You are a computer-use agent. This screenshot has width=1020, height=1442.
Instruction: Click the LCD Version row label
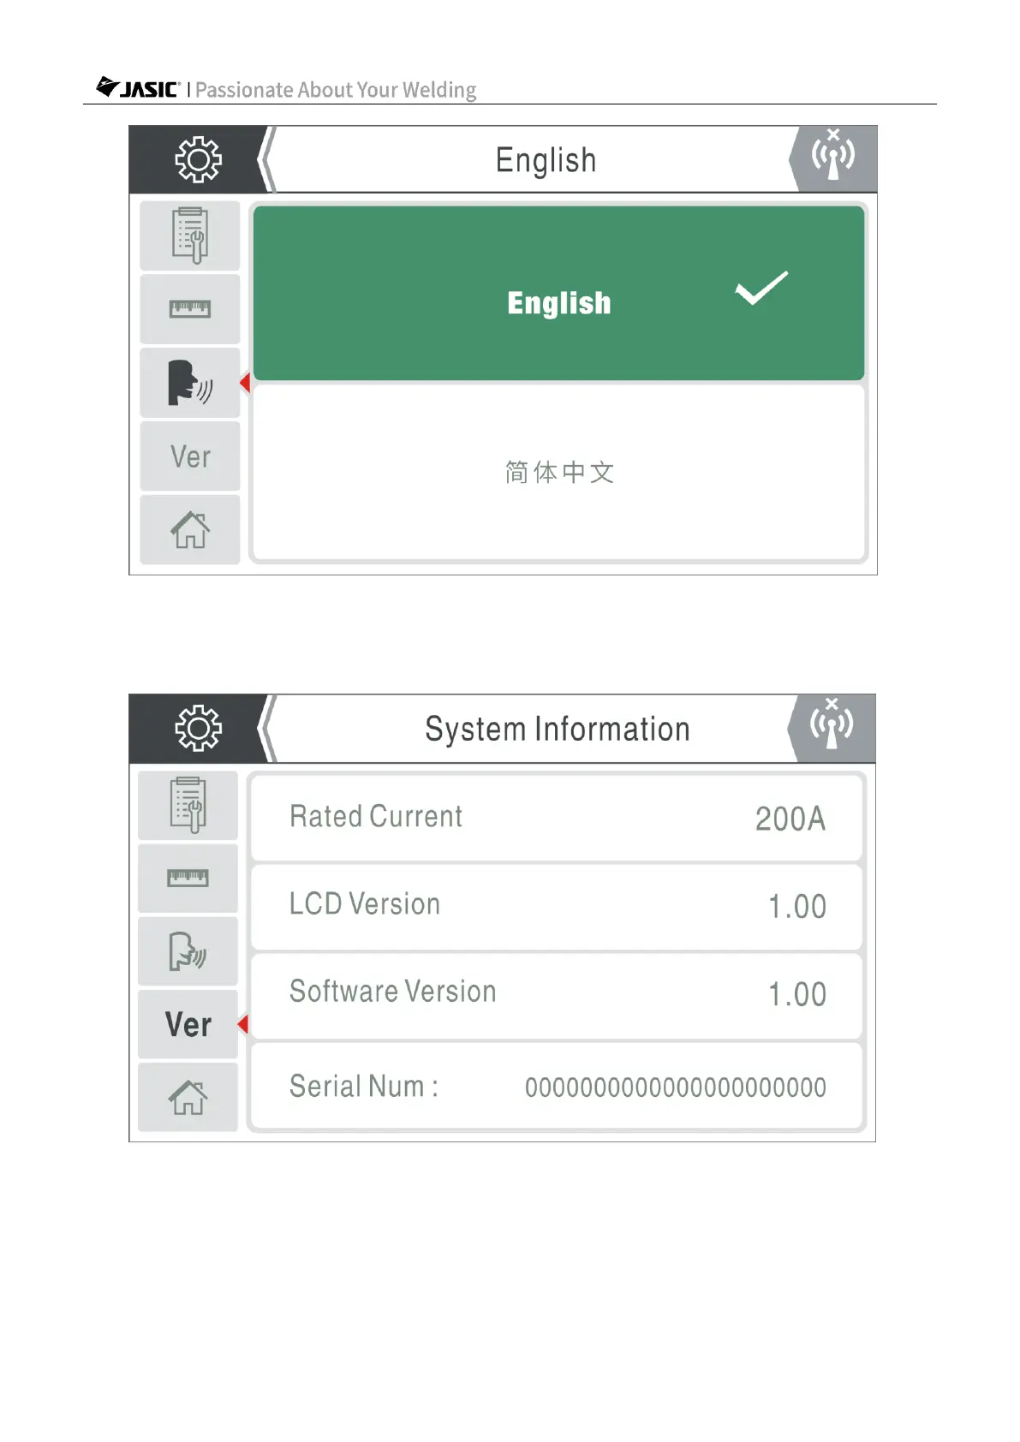[x=365, y=904]
